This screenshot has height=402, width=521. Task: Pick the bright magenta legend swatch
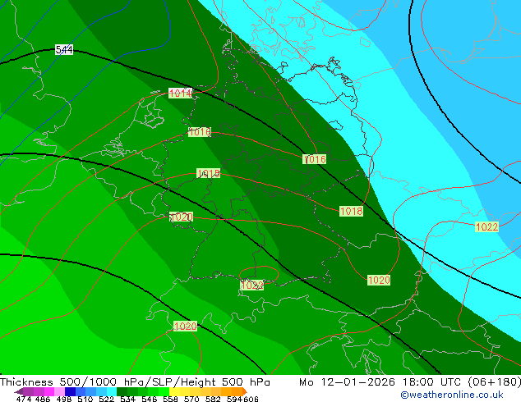click(x=49, y=391)
